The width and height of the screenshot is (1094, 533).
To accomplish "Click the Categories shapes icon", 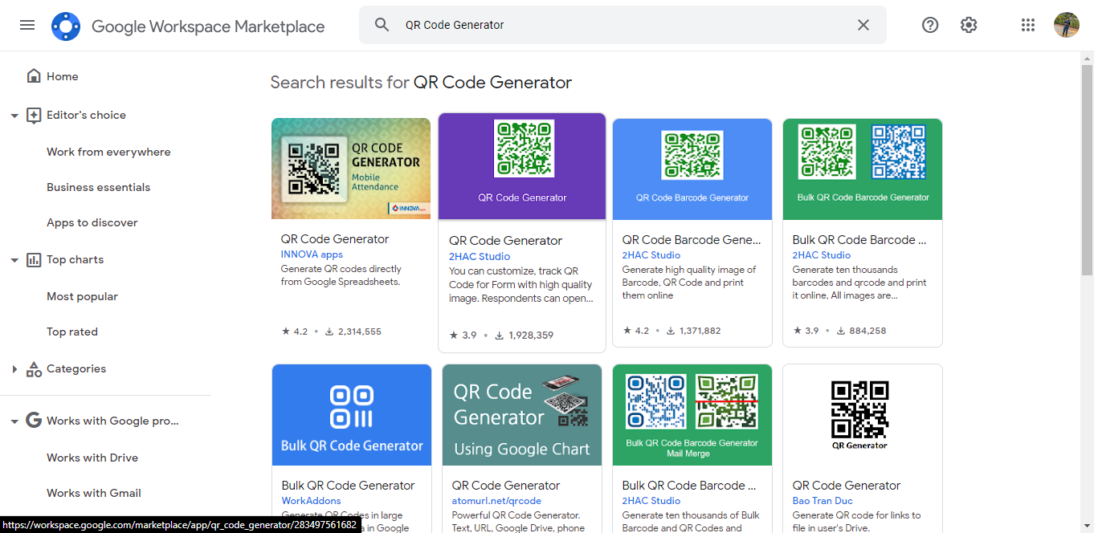I will pos(34,369).
